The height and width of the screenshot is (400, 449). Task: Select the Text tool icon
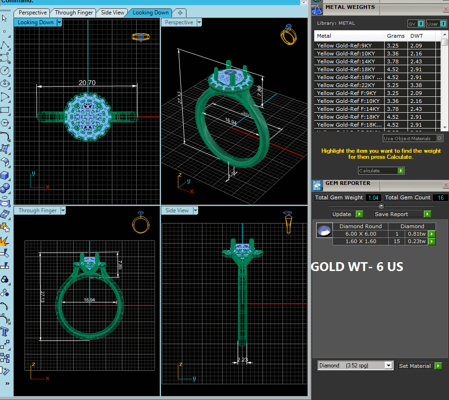click(5, 332)
